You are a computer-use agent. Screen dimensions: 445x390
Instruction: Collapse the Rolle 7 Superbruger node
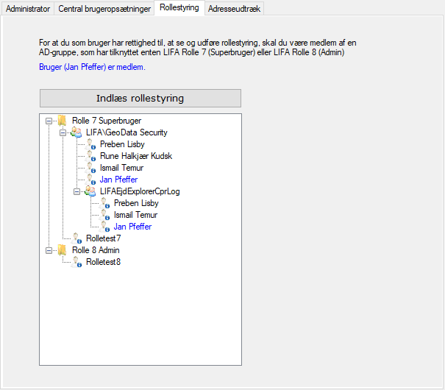click(49, 121)
